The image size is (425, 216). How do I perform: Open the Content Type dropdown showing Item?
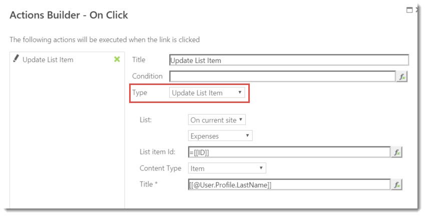[227, 168]
